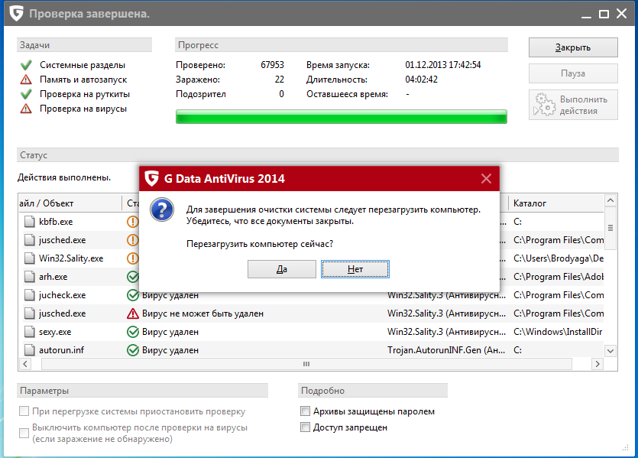Click the vertical scrollbar thumb
Viewport: 638px width, 458px height.
[x=610, y=228]
